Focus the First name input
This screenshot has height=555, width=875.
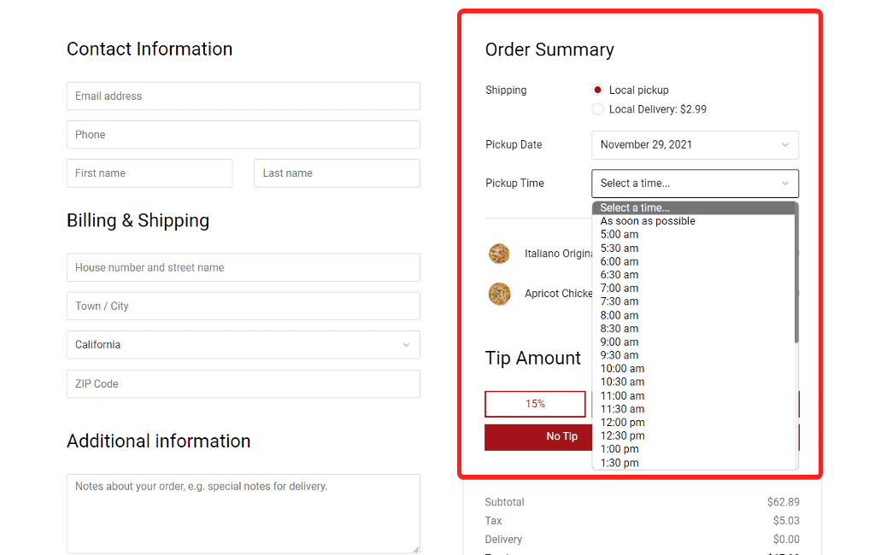coord(150,173)
